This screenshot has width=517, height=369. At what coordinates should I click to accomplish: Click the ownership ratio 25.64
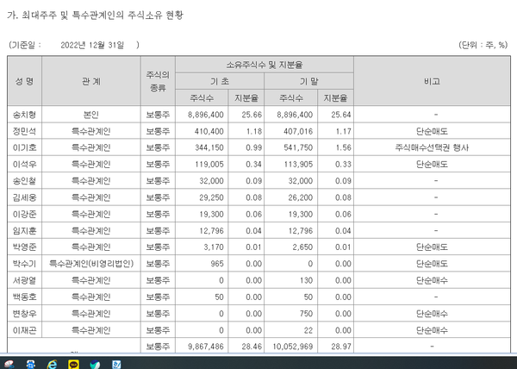click(x=341, y=115)
